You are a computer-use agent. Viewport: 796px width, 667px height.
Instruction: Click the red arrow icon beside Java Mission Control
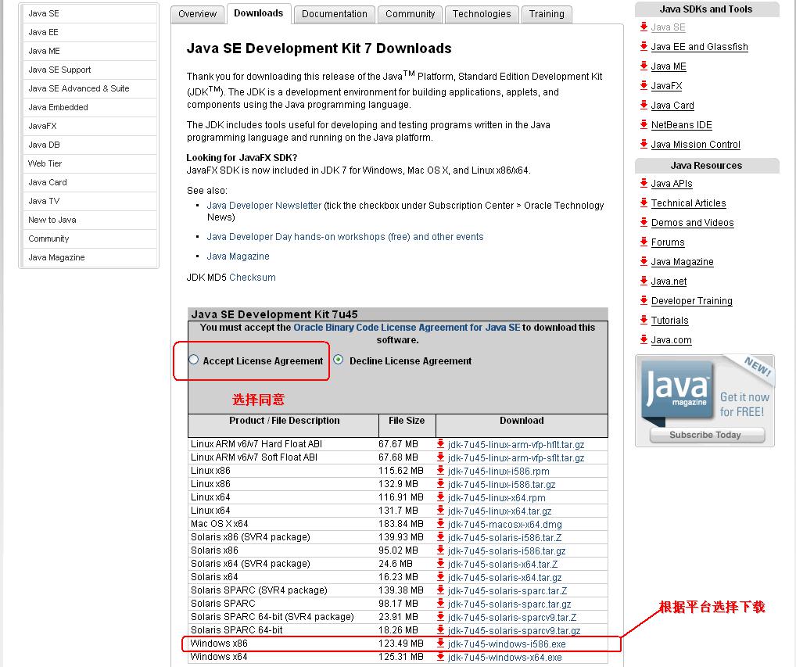[644, 144]
